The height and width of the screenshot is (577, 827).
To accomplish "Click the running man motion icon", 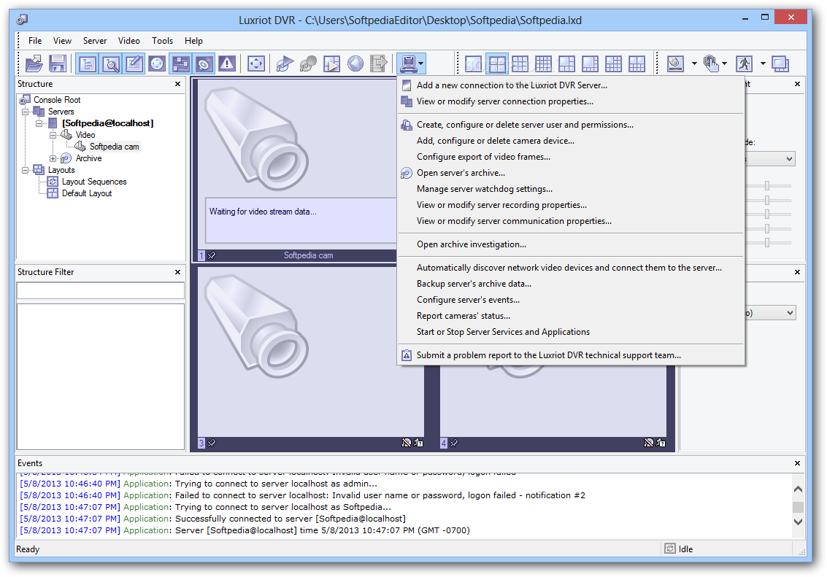I will click(x=745, y=63).
